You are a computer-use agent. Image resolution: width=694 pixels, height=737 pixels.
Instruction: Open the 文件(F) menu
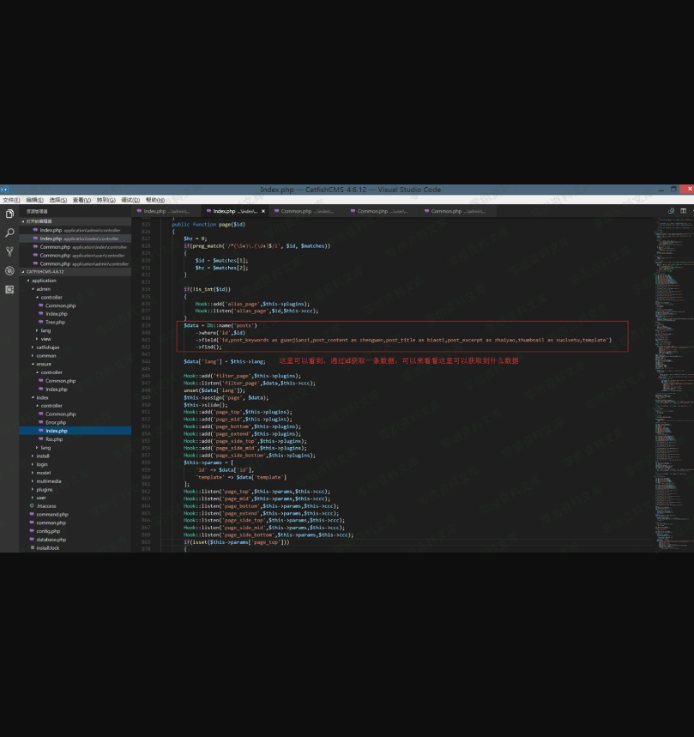(x=11, y=199)
